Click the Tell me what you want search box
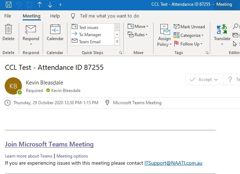Screen dimensions: 240x174 tap(109, 16)
